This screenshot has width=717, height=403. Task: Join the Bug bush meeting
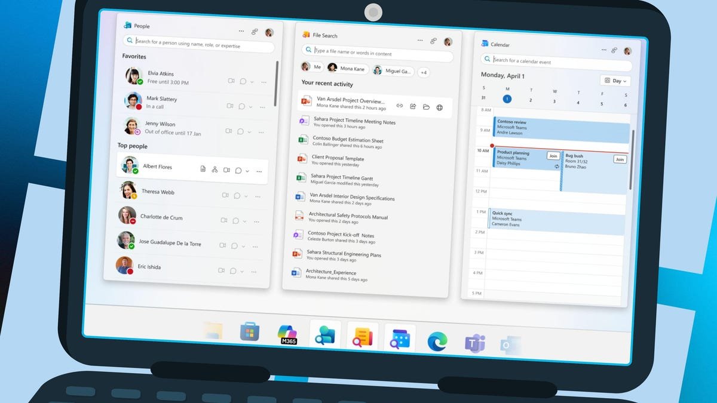pyautogui.click(x=620, y=159)
